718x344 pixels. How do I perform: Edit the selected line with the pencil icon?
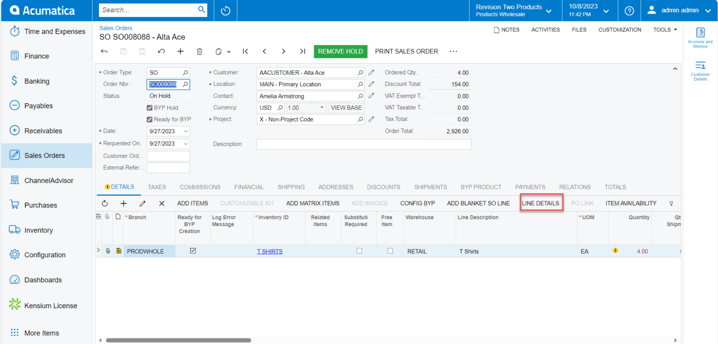(143, 203)
